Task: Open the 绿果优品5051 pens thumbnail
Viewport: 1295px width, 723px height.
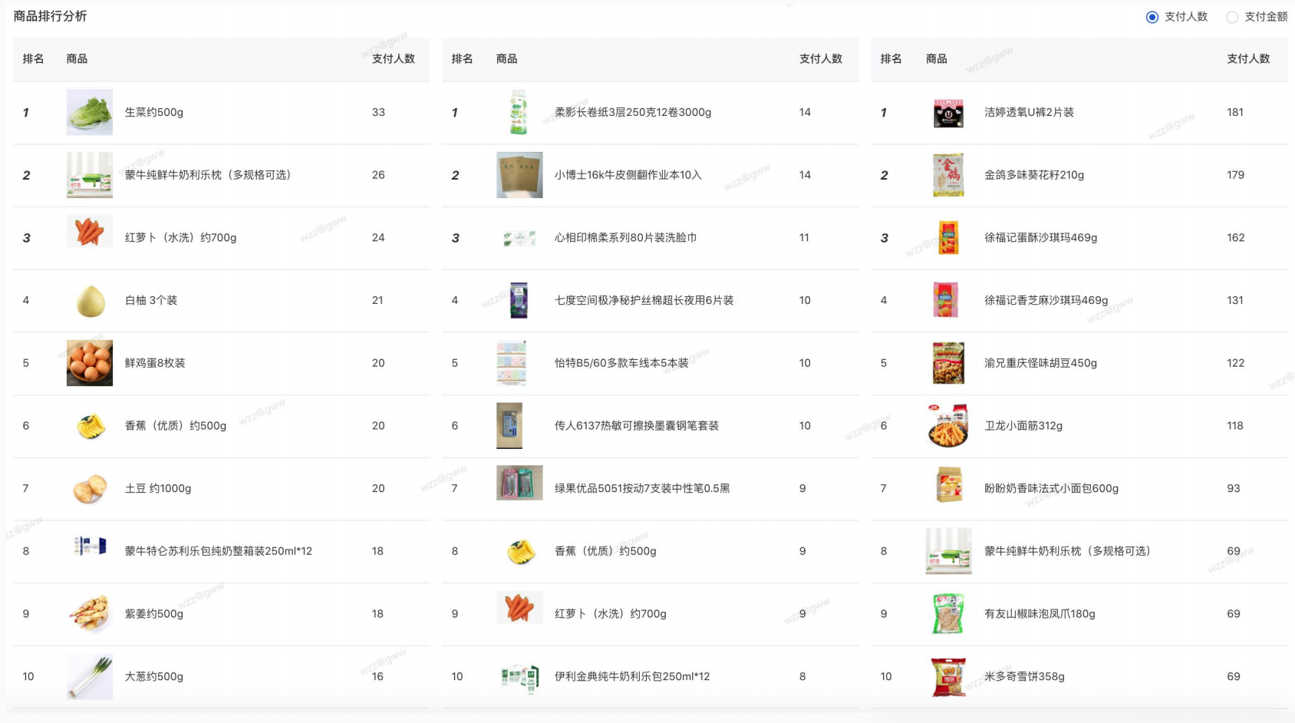Action: [x=519, y=483]
